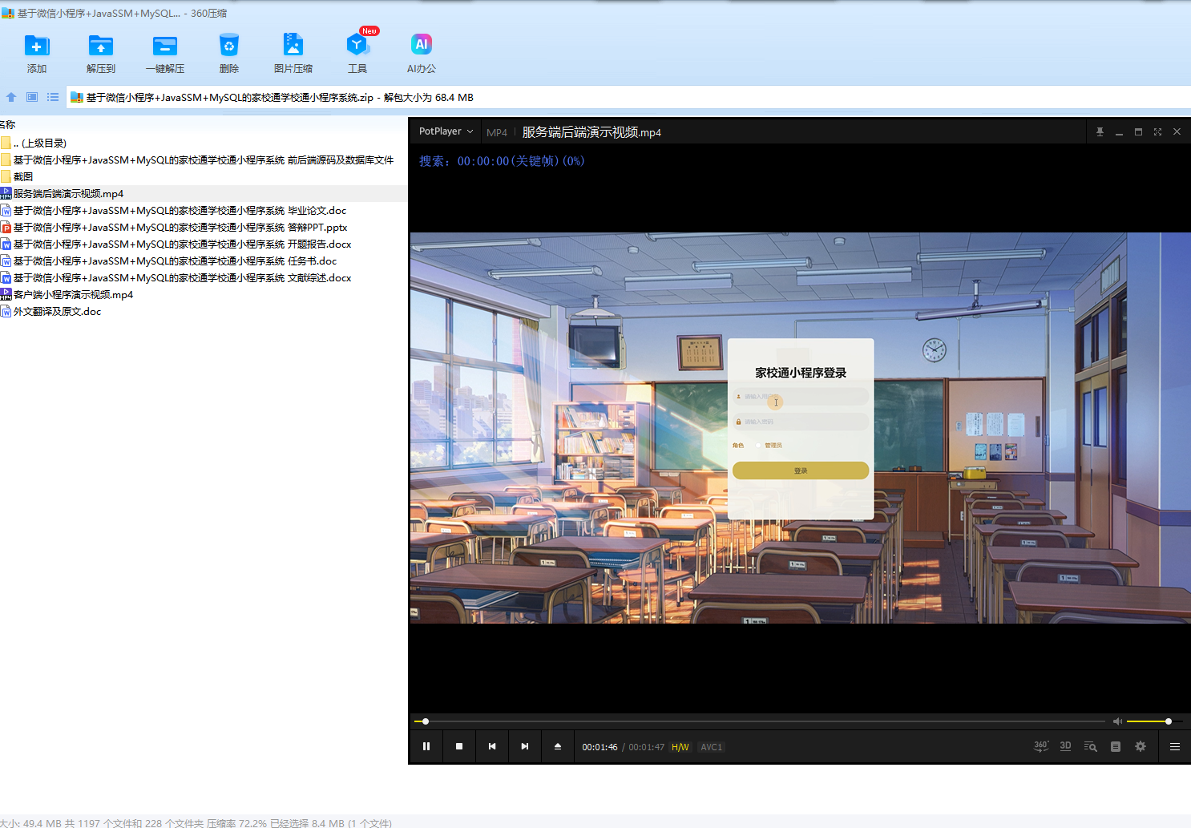Click the 解压到 (Extract to) toolbar icon
Viewport: 1191px width, 828px height.
pyautogui.click(x=101, y=54)
